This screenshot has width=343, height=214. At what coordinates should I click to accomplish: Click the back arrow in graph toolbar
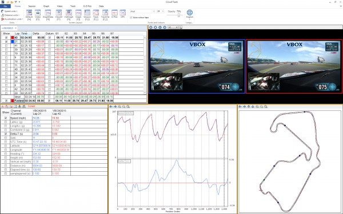[x=111, y=107]
